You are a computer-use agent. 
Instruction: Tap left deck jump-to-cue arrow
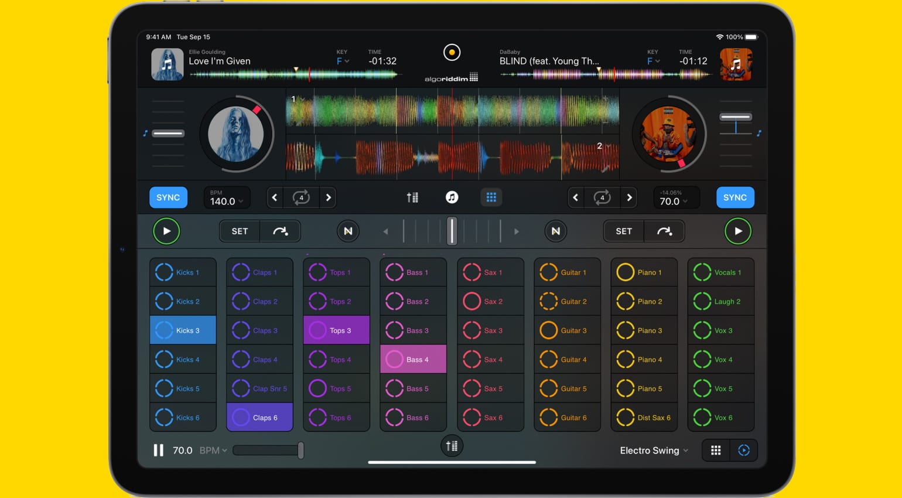coord(281,231)
